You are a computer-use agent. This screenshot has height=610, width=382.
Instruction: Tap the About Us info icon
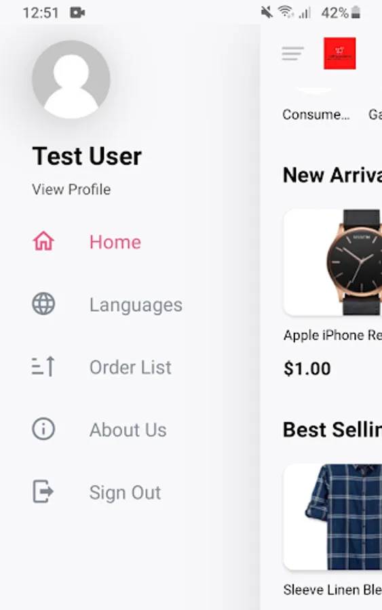(43, 429)
